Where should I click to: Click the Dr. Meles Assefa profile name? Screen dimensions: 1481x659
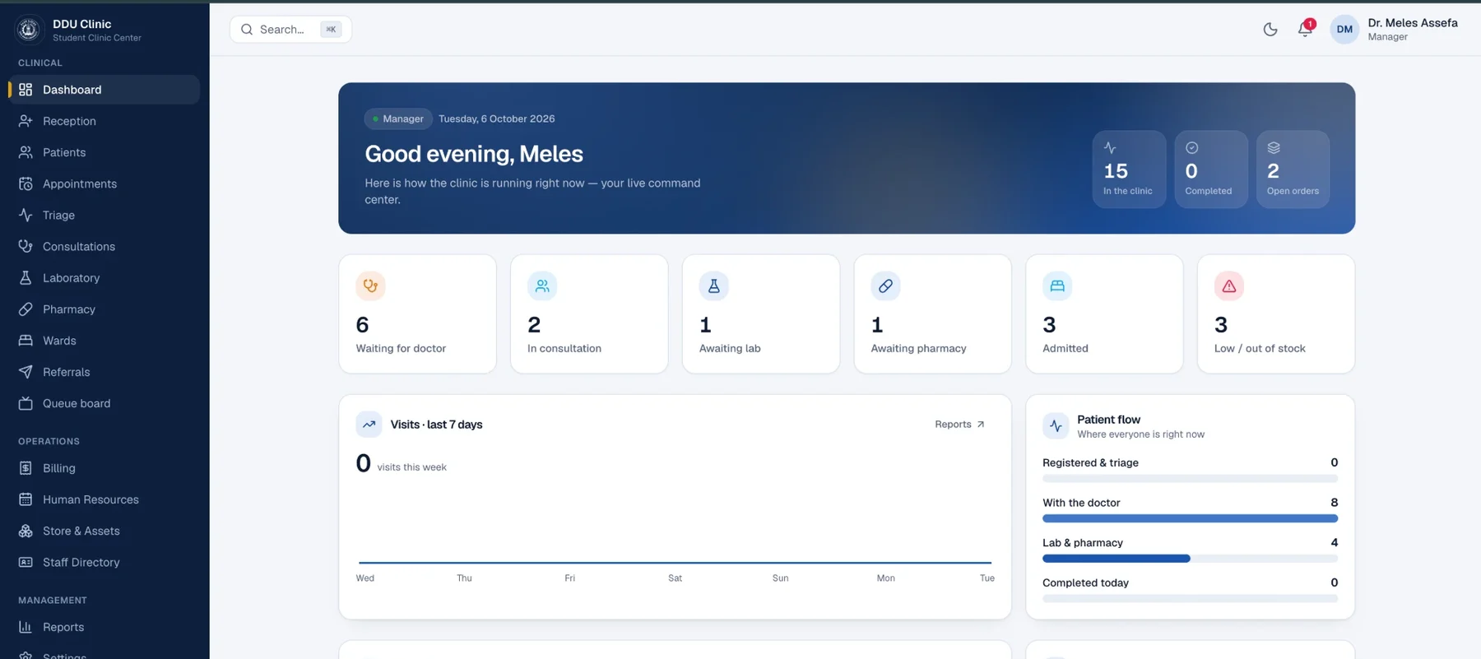tap(1413, 23)
